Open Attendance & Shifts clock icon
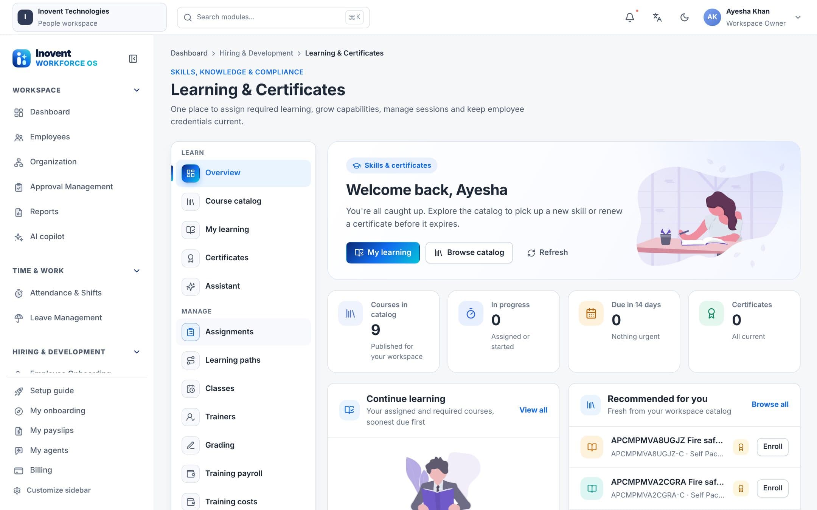 coord(19,293)
